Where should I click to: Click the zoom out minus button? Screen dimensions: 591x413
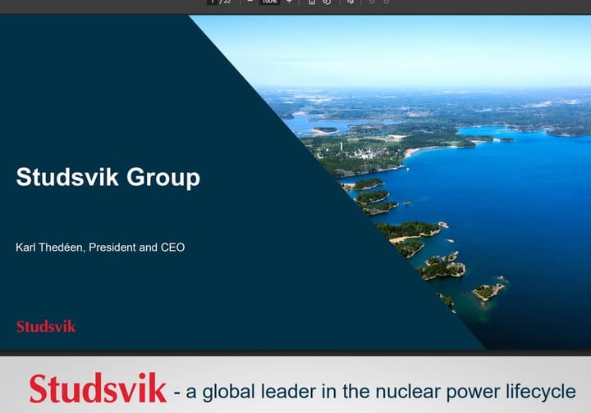250,2
